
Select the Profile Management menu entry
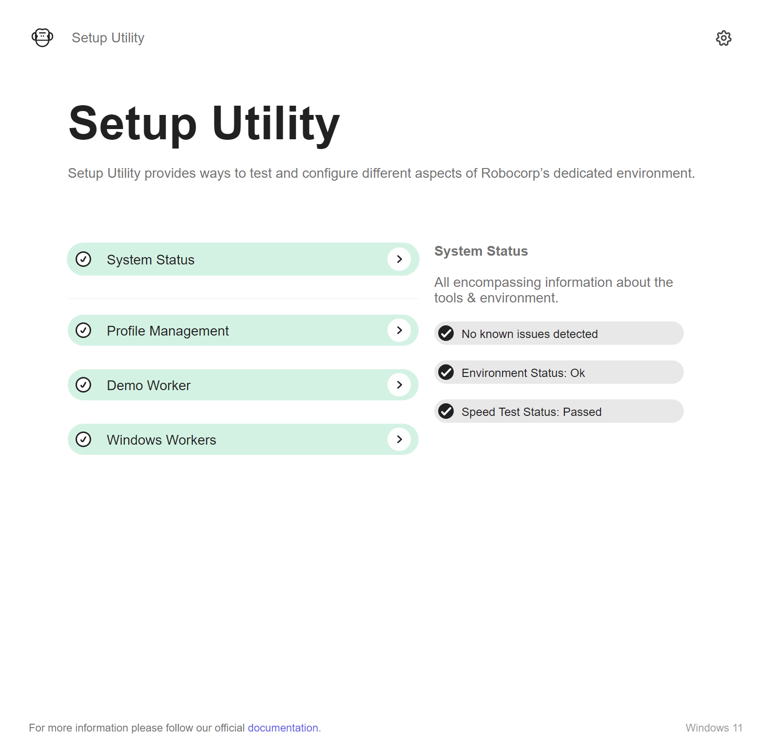coord(243,330)
